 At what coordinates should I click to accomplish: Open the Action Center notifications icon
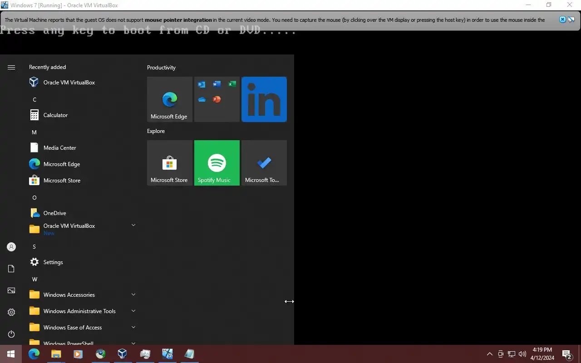coord(566,354)
